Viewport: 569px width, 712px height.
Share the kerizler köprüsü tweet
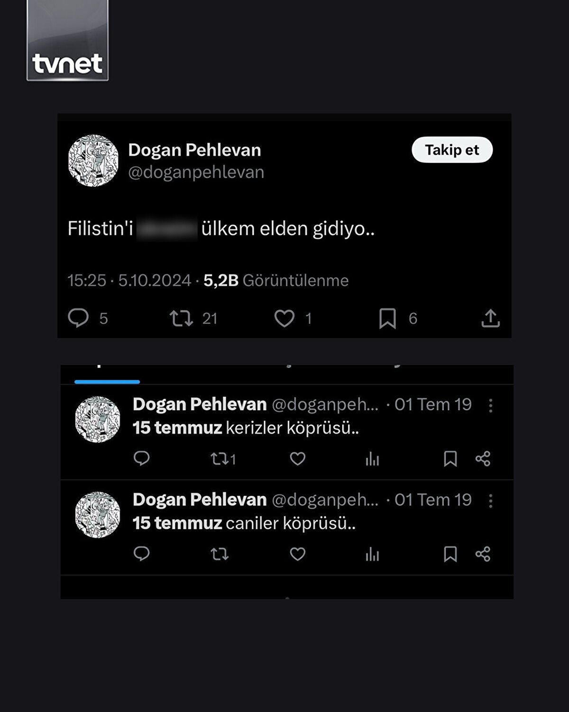point(483,459)
